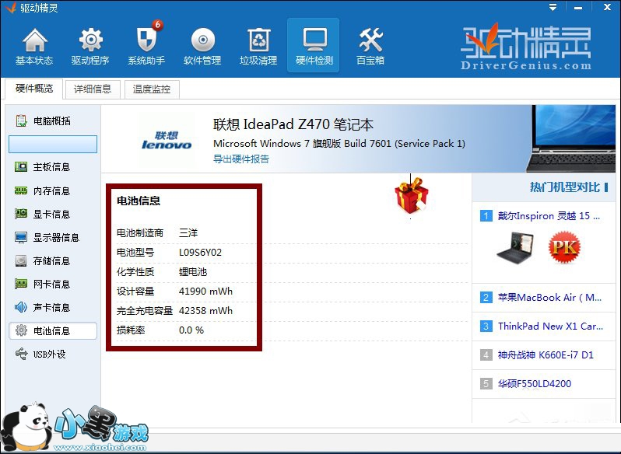
Task: Open 垃圾清理 recycle bin icon
Action: coord(258,46)
